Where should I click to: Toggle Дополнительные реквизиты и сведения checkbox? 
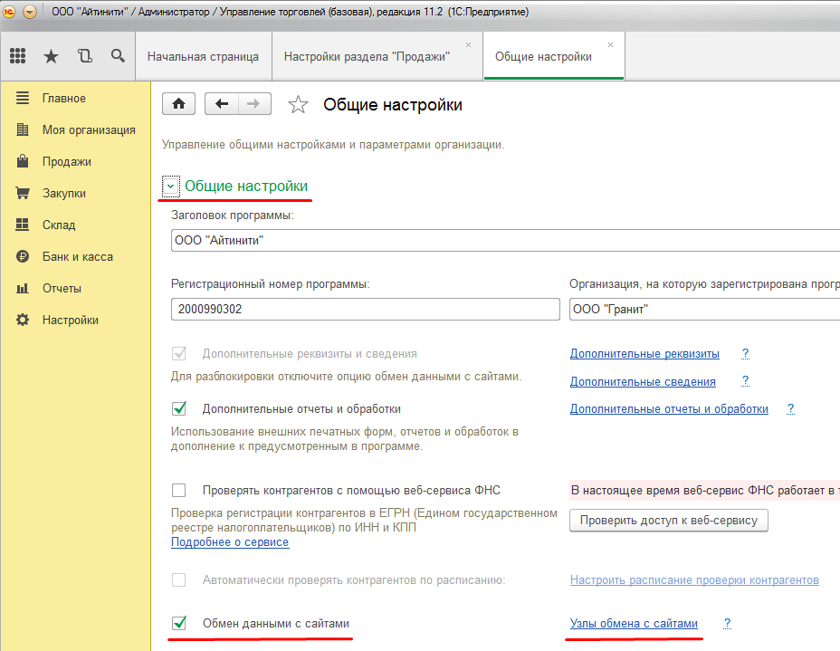point(179,354)
